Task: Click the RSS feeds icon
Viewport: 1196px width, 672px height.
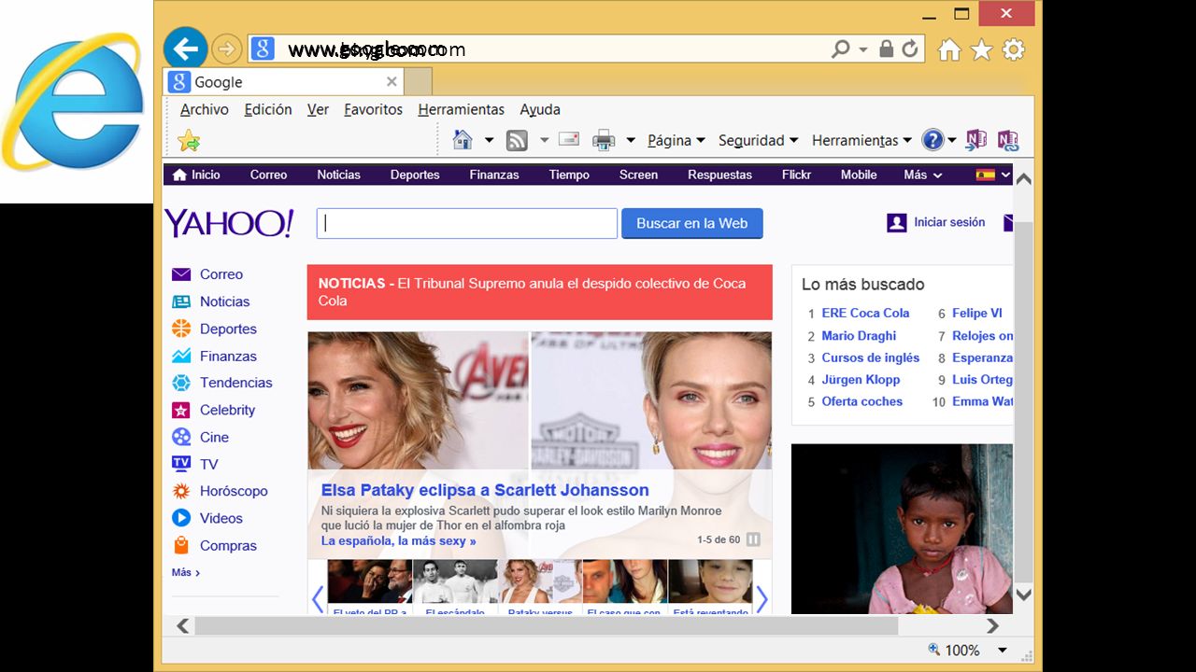Action: tap(517, 141)
